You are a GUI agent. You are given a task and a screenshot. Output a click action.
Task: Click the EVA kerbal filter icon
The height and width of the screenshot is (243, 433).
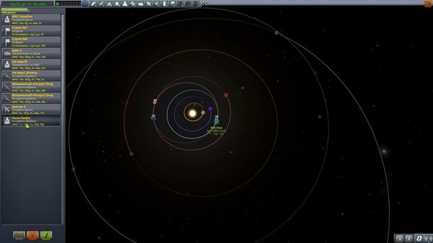tap(164, 4)
